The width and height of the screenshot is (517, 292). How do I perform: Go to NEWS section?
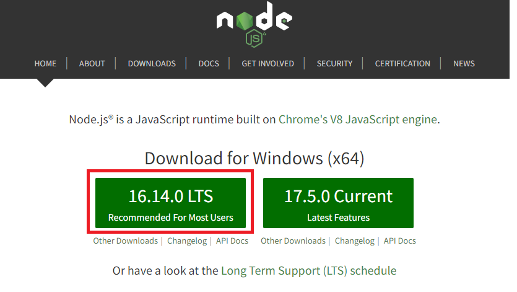pos(464,63)
